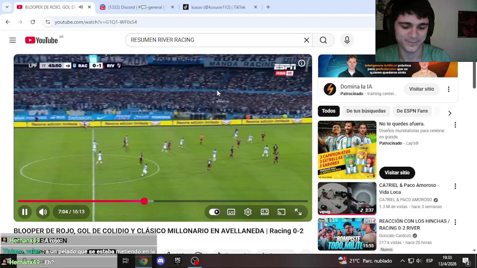Image resolution: width=477 pixels, height=268 pixels.
Task: Close the Discord tab
Action: click(x=172, y=7)
